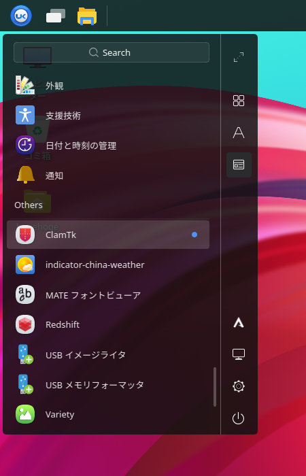Viewport: 306px width, 476px height.
Task: Select the indicator-china-weather label
Action: pyautogui.click(x=95, y=265)
